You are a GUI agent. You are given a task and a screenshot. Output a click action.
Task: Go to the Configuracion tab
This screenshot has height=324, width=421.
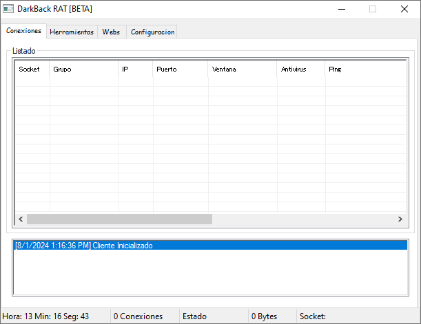click(x=152, y=32)
